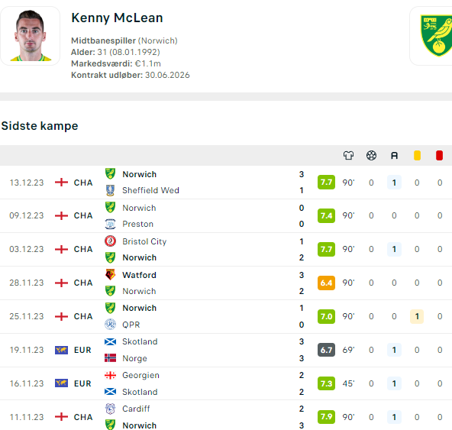Click the yellow card count in QPR match
452x430 pixels.
tap(417, 316)
